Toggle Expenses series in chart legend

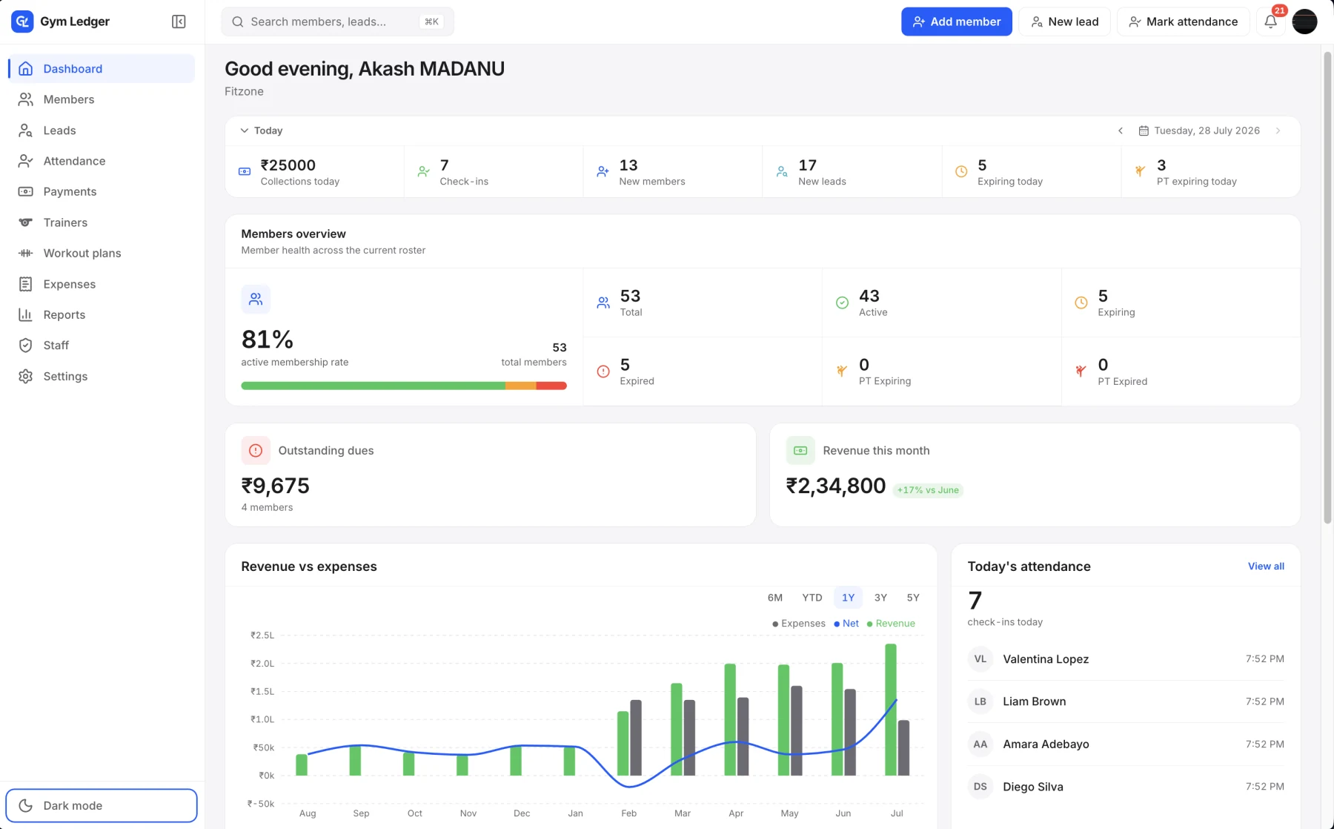(x=798, y=624)
